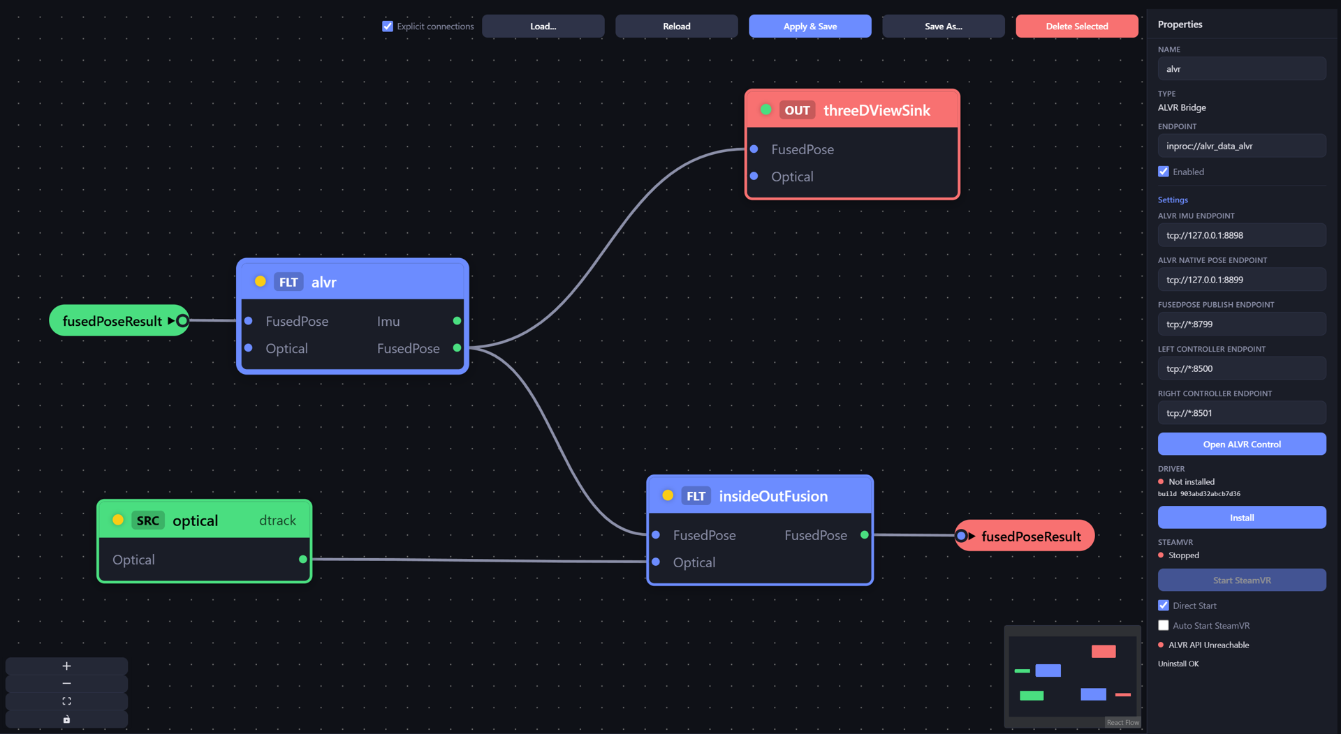Click the red fusedPoseResult output pill label

(1031, 537)
